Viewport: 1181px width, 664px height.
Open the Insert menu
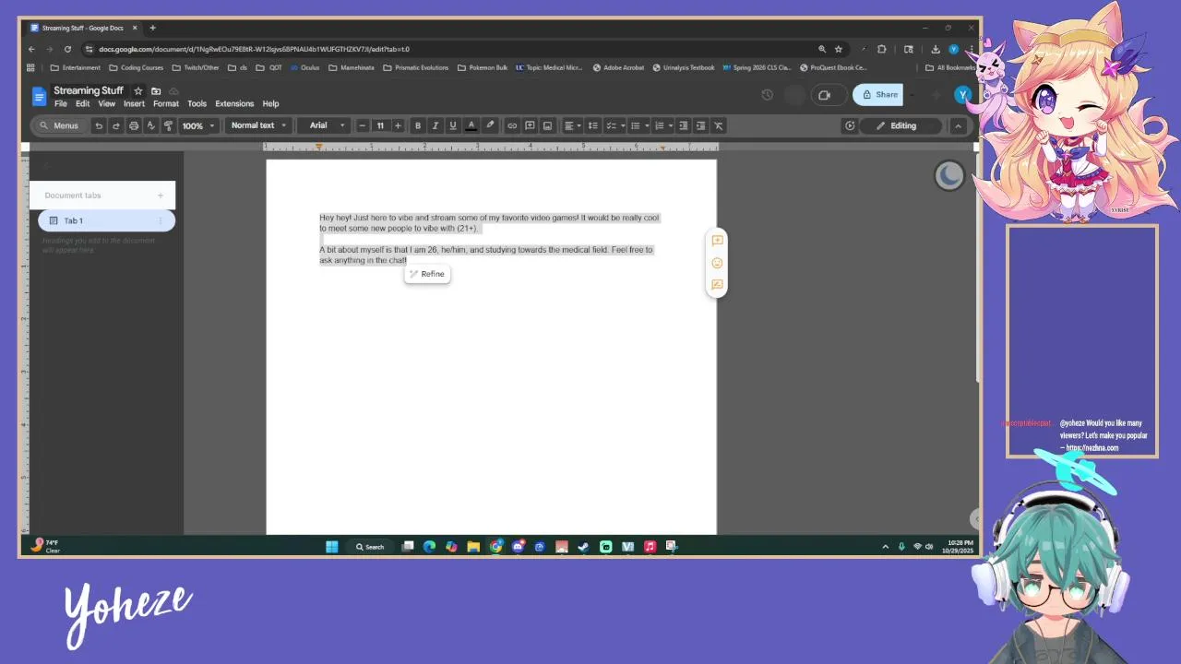(x=134, y=103)
